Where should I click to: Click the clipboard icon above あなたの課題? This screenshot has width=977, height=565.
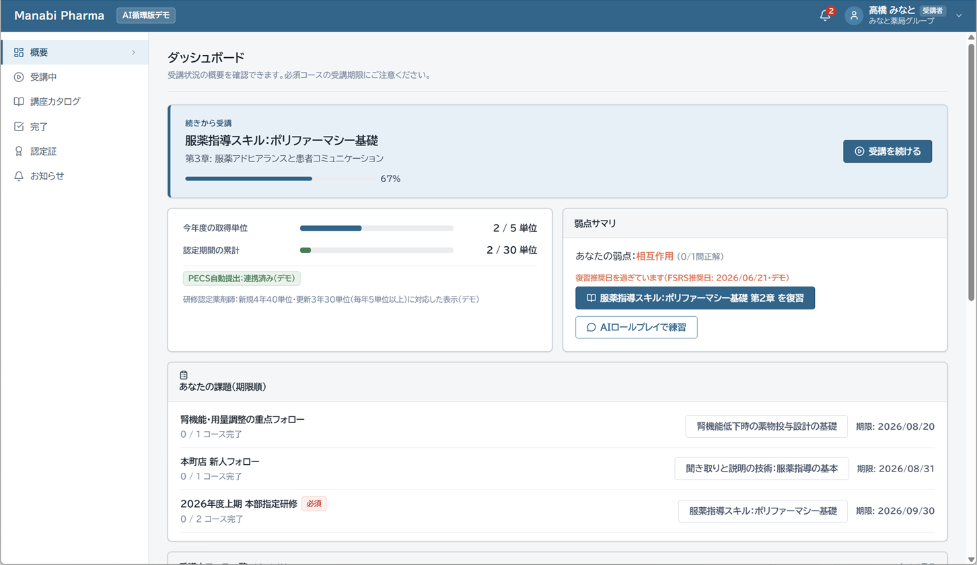184,375
